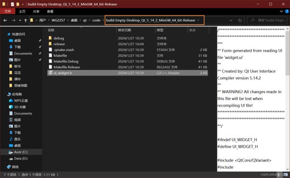Click the properties checkmark icon in title bar

click(x=12, y=4)
